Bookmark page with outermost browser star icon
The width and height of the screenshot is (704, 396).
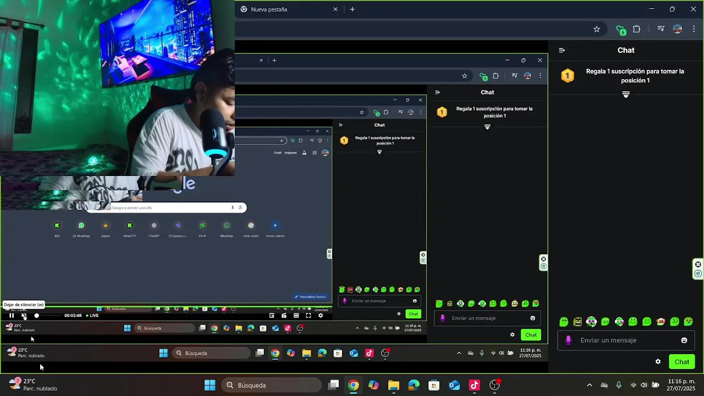point(597,29)
